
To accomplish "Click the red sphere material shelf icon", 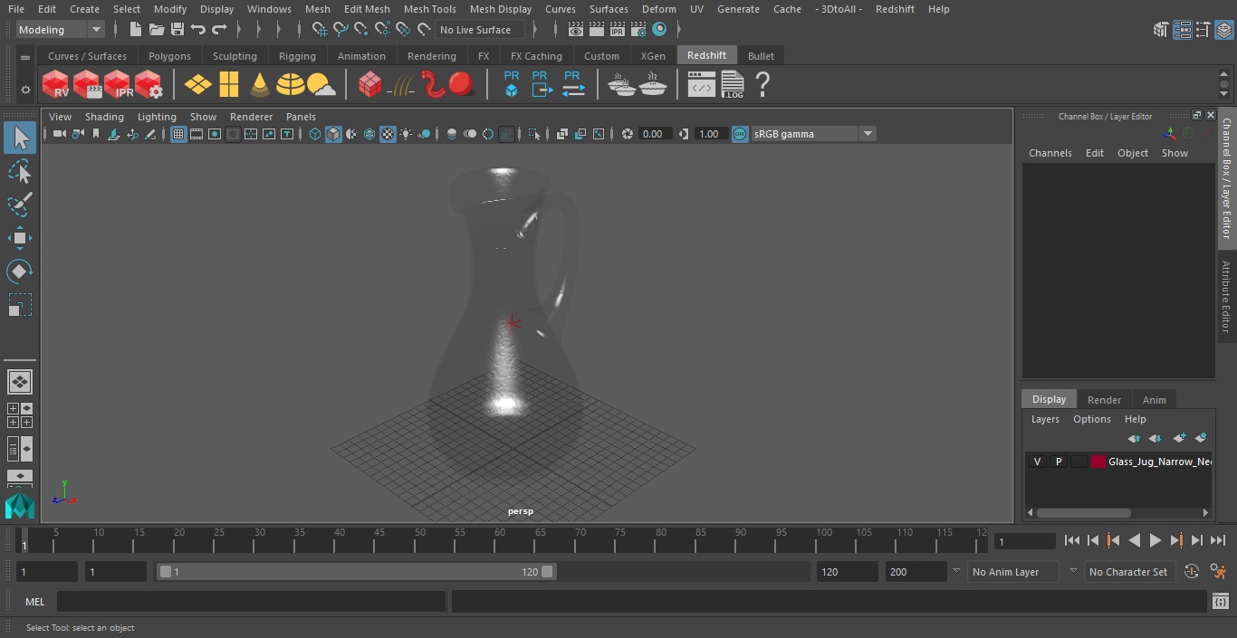I will 461,85.
